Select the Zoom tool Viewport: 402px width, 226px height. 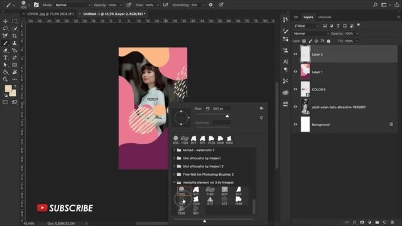(5, 80)
